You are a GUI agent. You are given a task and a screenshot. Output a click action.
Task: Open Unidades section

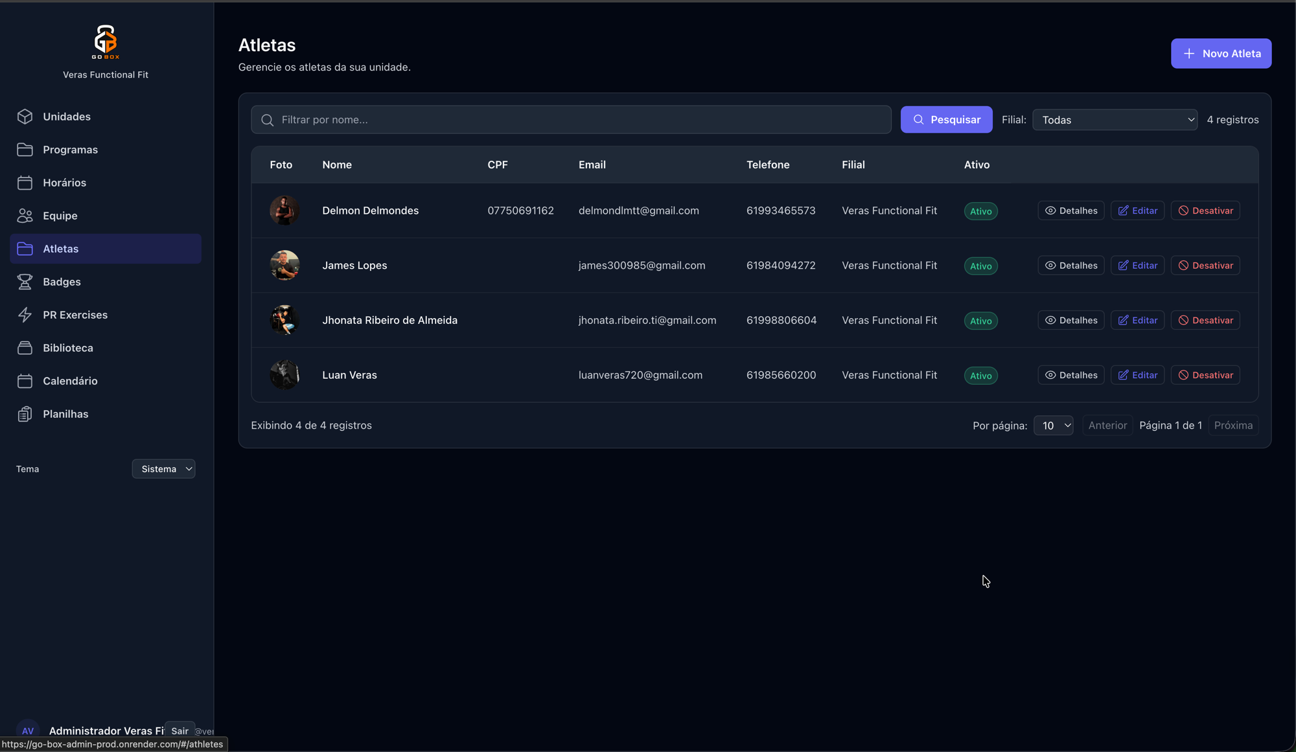tap(106, 117)
